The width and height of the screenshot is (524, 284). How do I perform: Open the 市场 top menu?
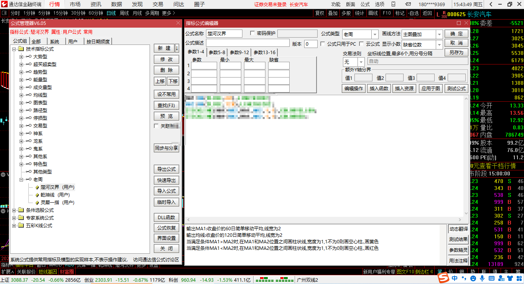pyautogui.click(x=75, y=4)
